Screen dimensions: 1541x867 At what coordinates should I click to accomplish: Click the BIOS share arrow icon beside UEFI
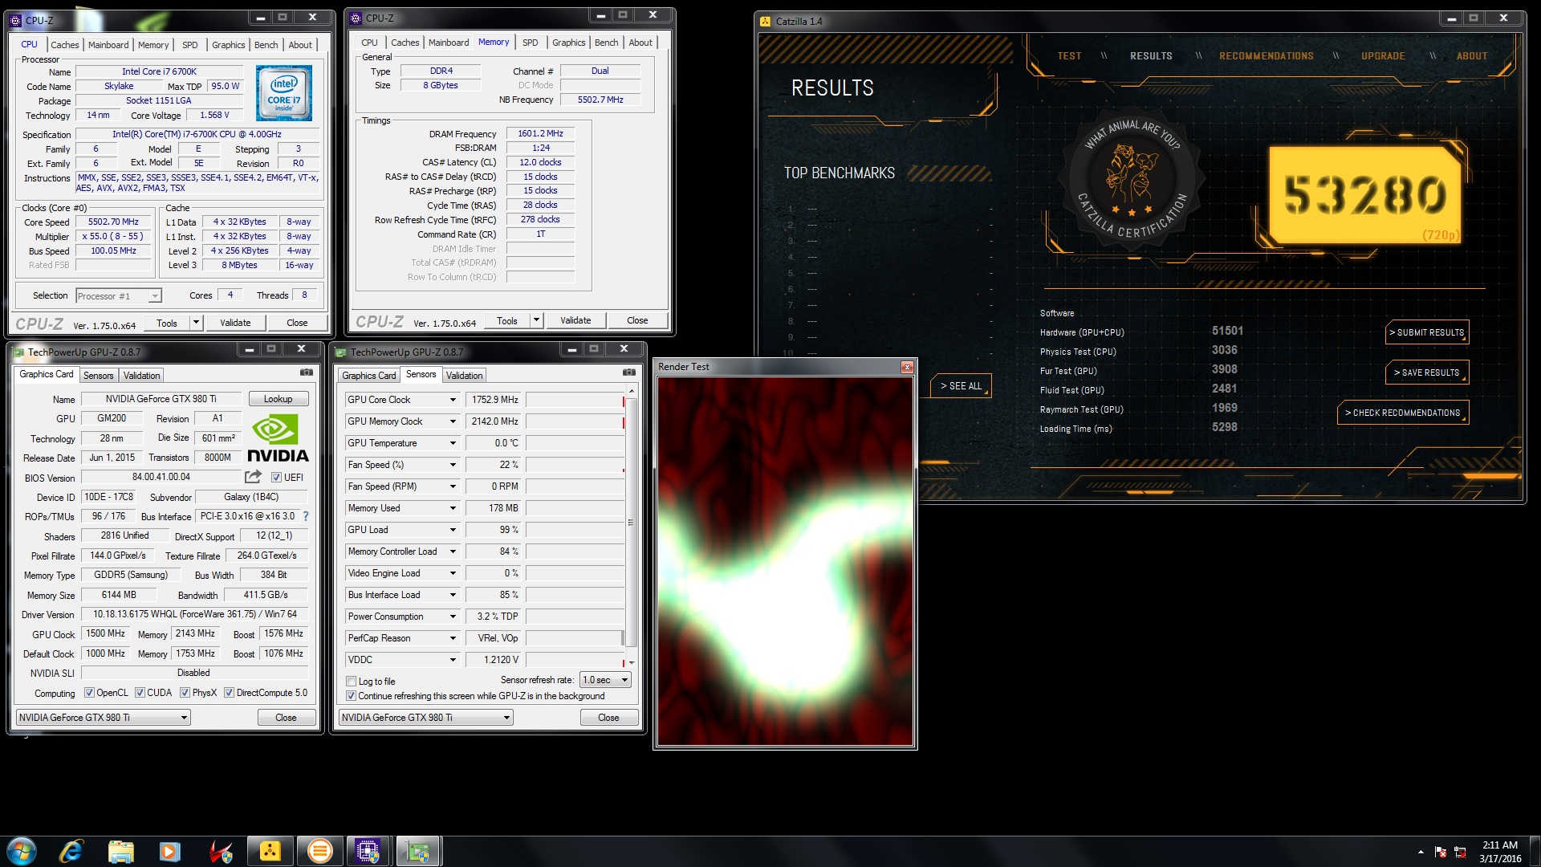pyautogui.click(x=254, y=477)
